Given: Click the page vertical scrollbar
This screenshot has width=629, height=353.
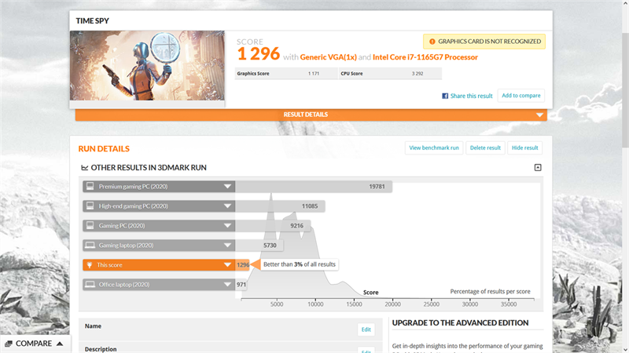Looking at the screenshot, I should tap(625, 90).
